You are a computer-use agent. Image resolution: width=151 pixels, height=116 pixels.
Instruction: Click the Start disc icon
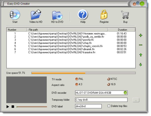[15, 15]
